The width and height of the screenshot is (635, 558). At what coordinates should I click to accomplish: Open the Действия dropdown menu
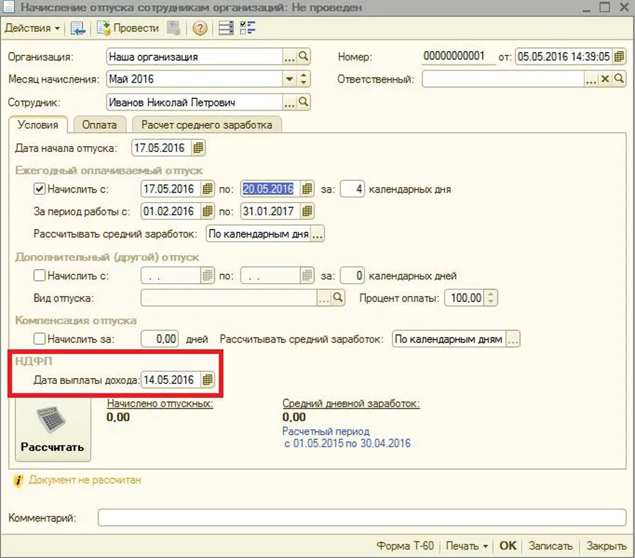click(32, 28)
